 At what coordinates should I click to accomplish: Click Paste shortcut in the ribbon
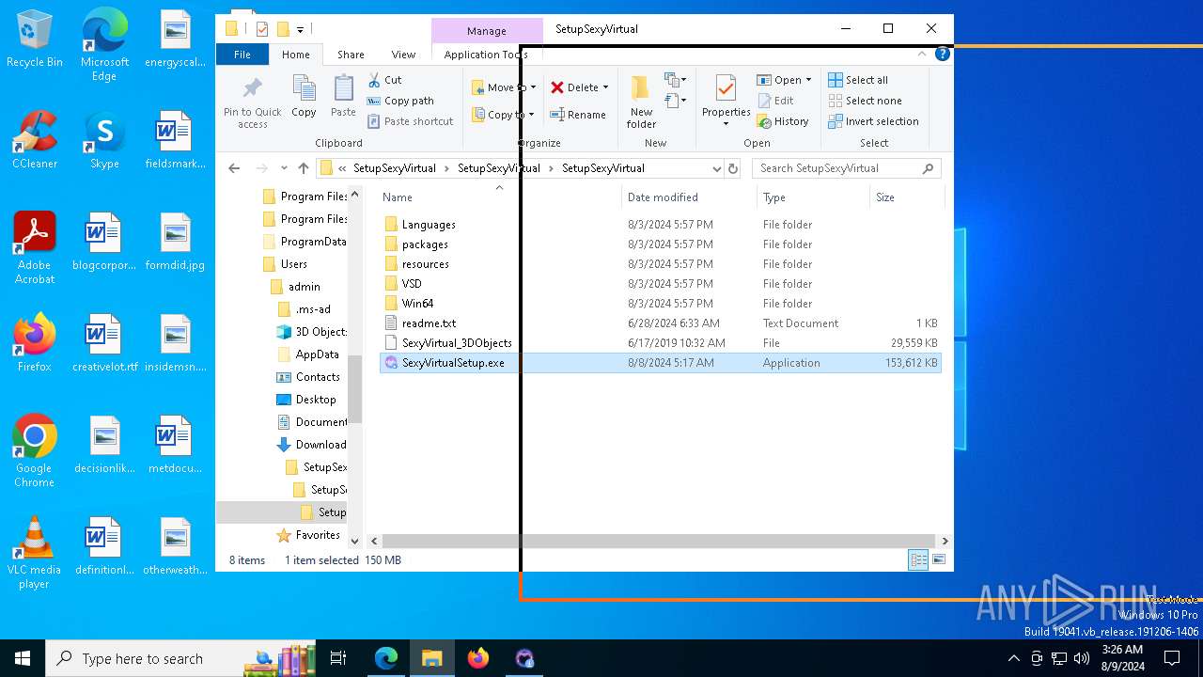click(410, 121)
